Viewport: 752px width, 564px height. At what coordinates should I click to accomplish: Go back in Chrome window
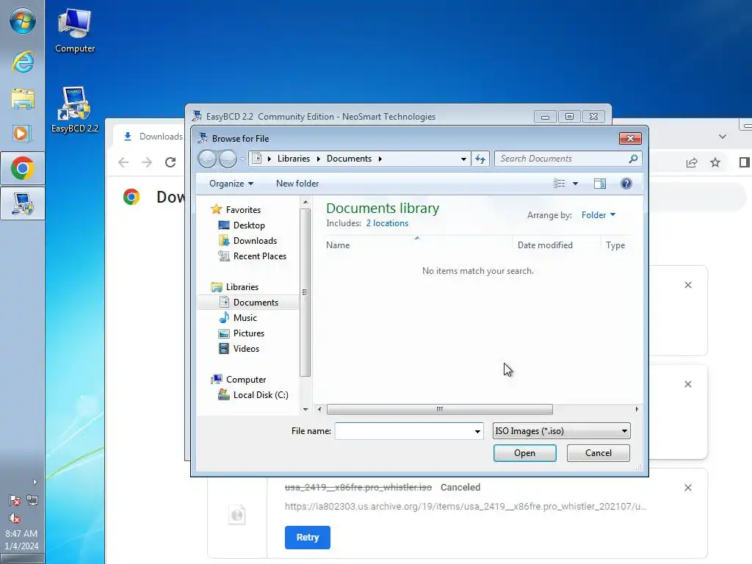[x=123, y=162]
